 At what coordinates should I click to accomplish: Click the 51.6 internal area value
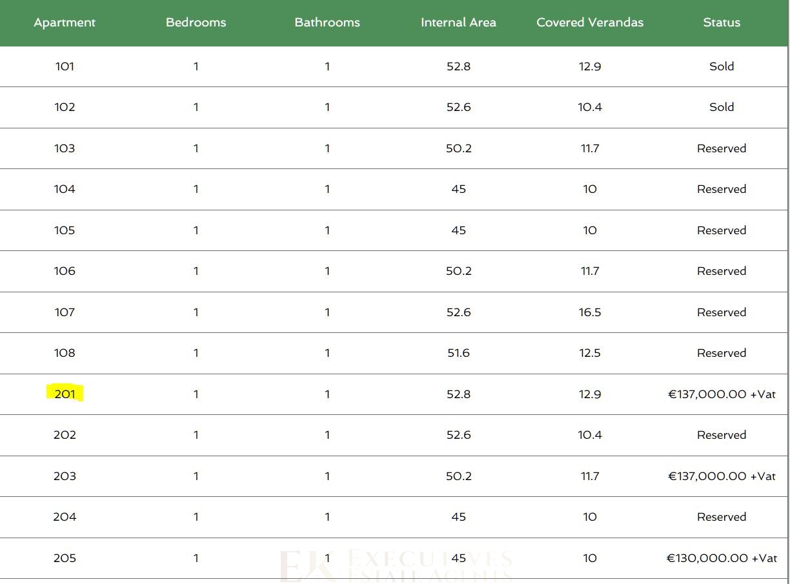(458, 353)
